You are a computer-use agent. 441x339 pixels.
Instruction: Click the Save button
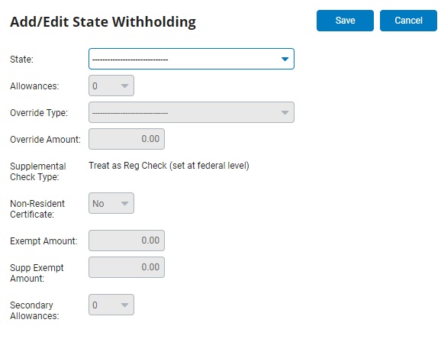click(345, 21)
